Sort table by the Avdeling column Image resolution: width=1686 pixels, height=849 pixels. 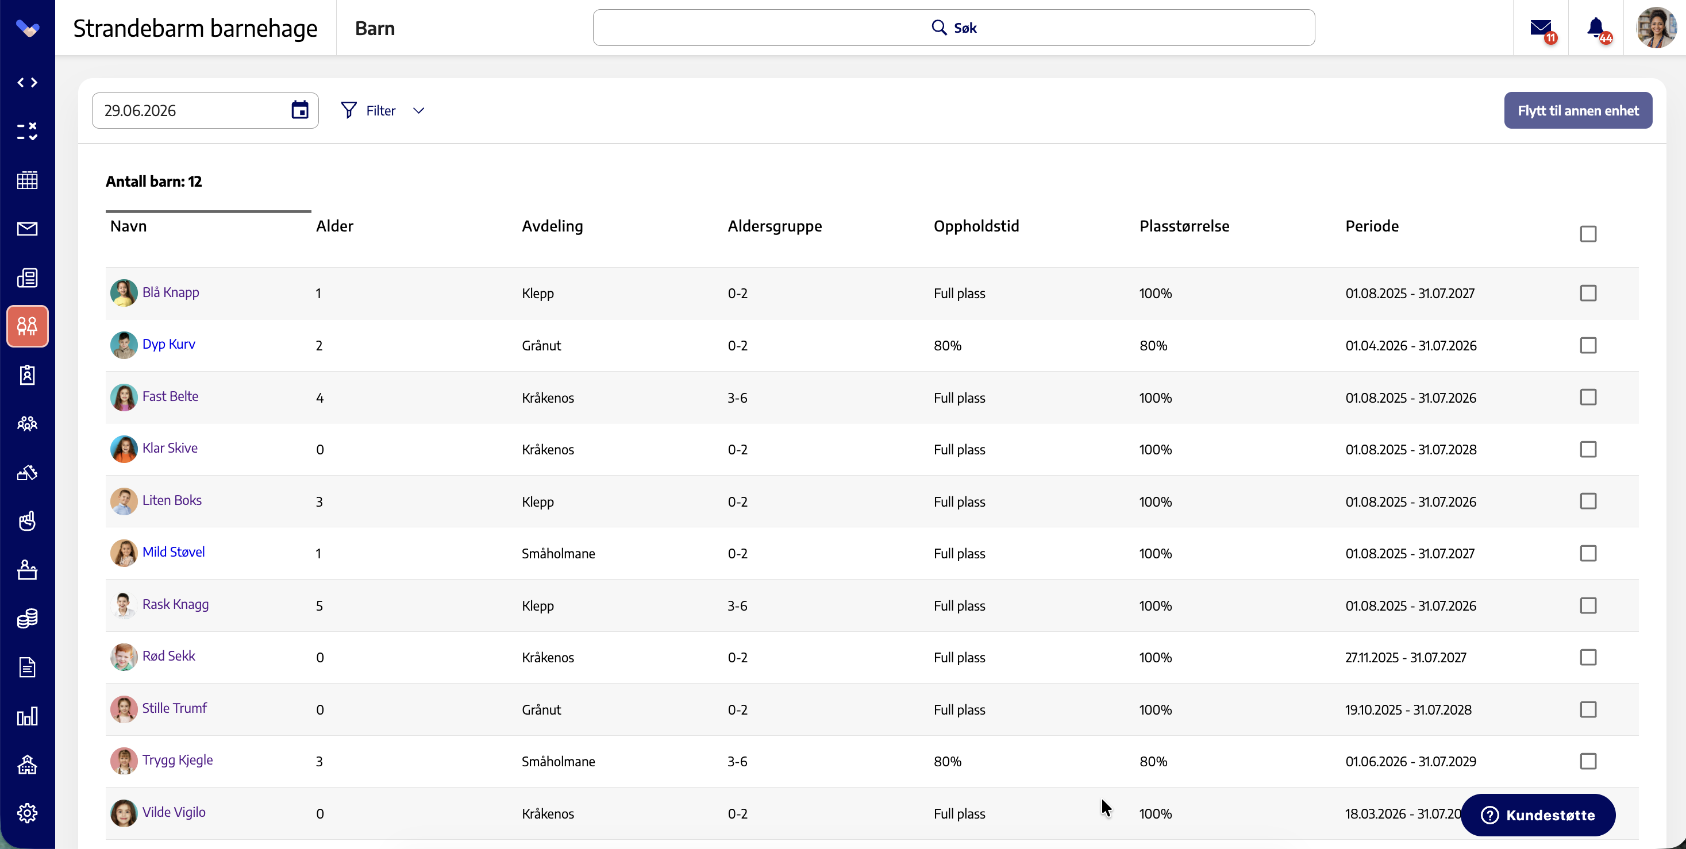[x=552, y=226]
